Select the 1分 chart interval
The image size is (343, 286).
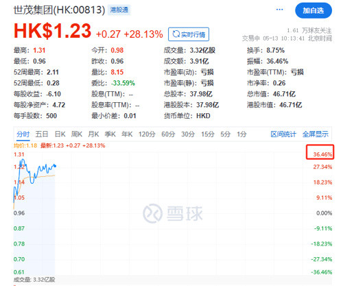[241, 134]
